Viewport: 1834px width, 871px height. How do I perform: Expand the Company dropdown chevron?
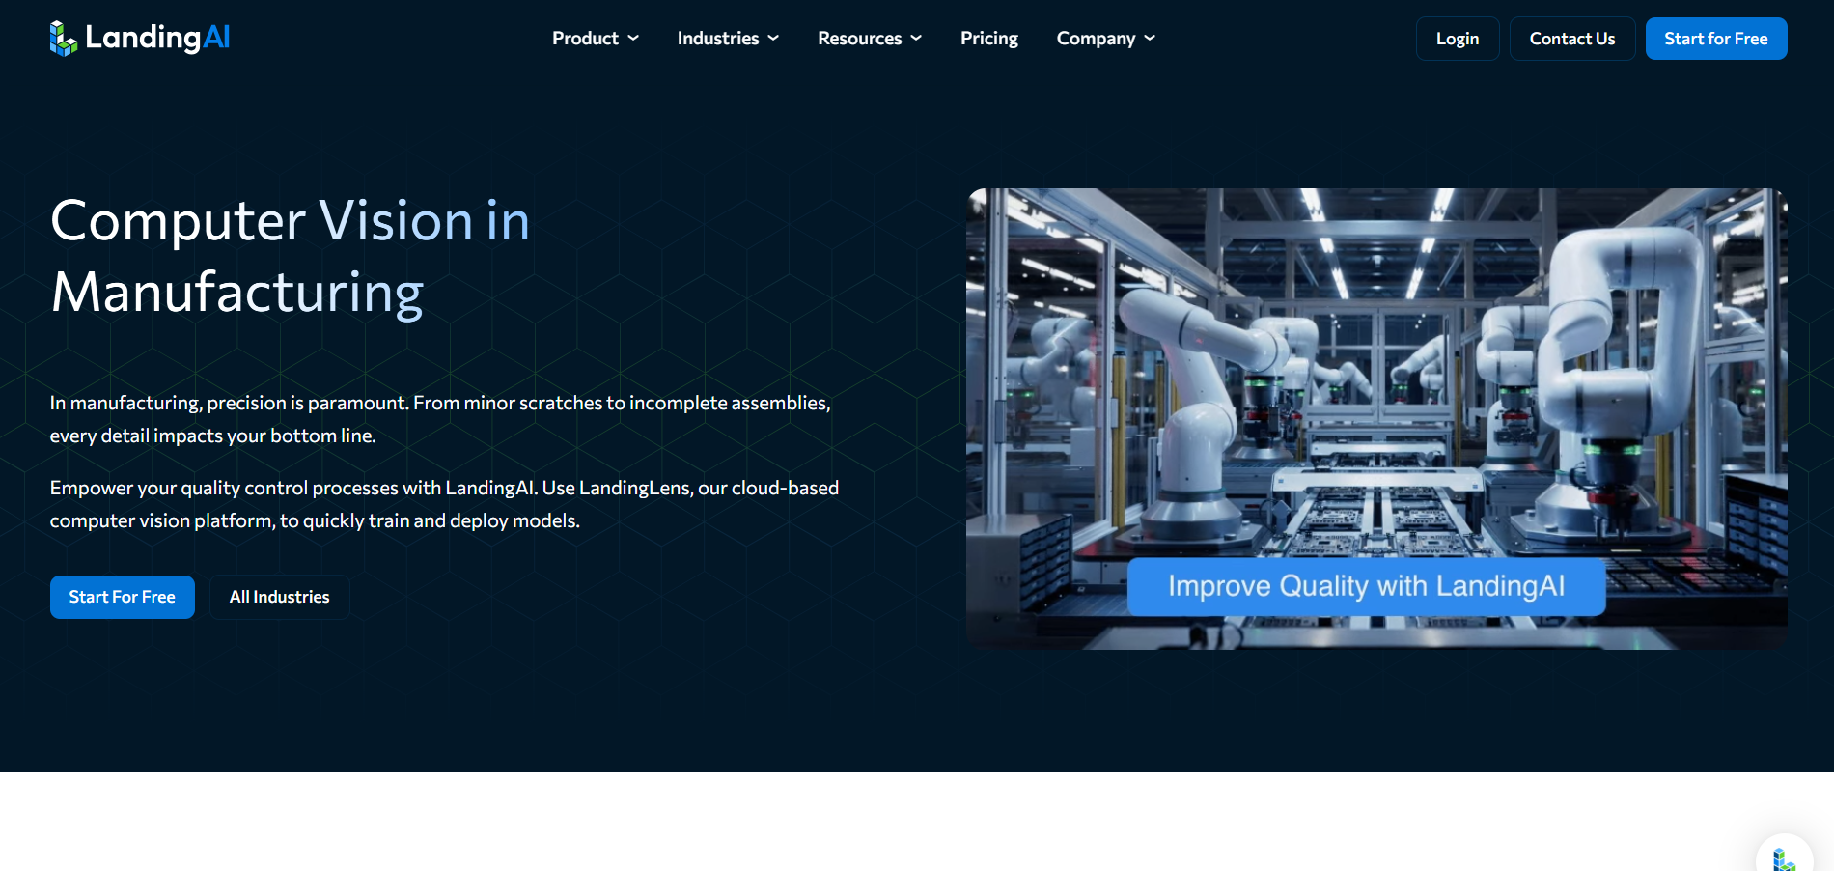point(1150,39)
